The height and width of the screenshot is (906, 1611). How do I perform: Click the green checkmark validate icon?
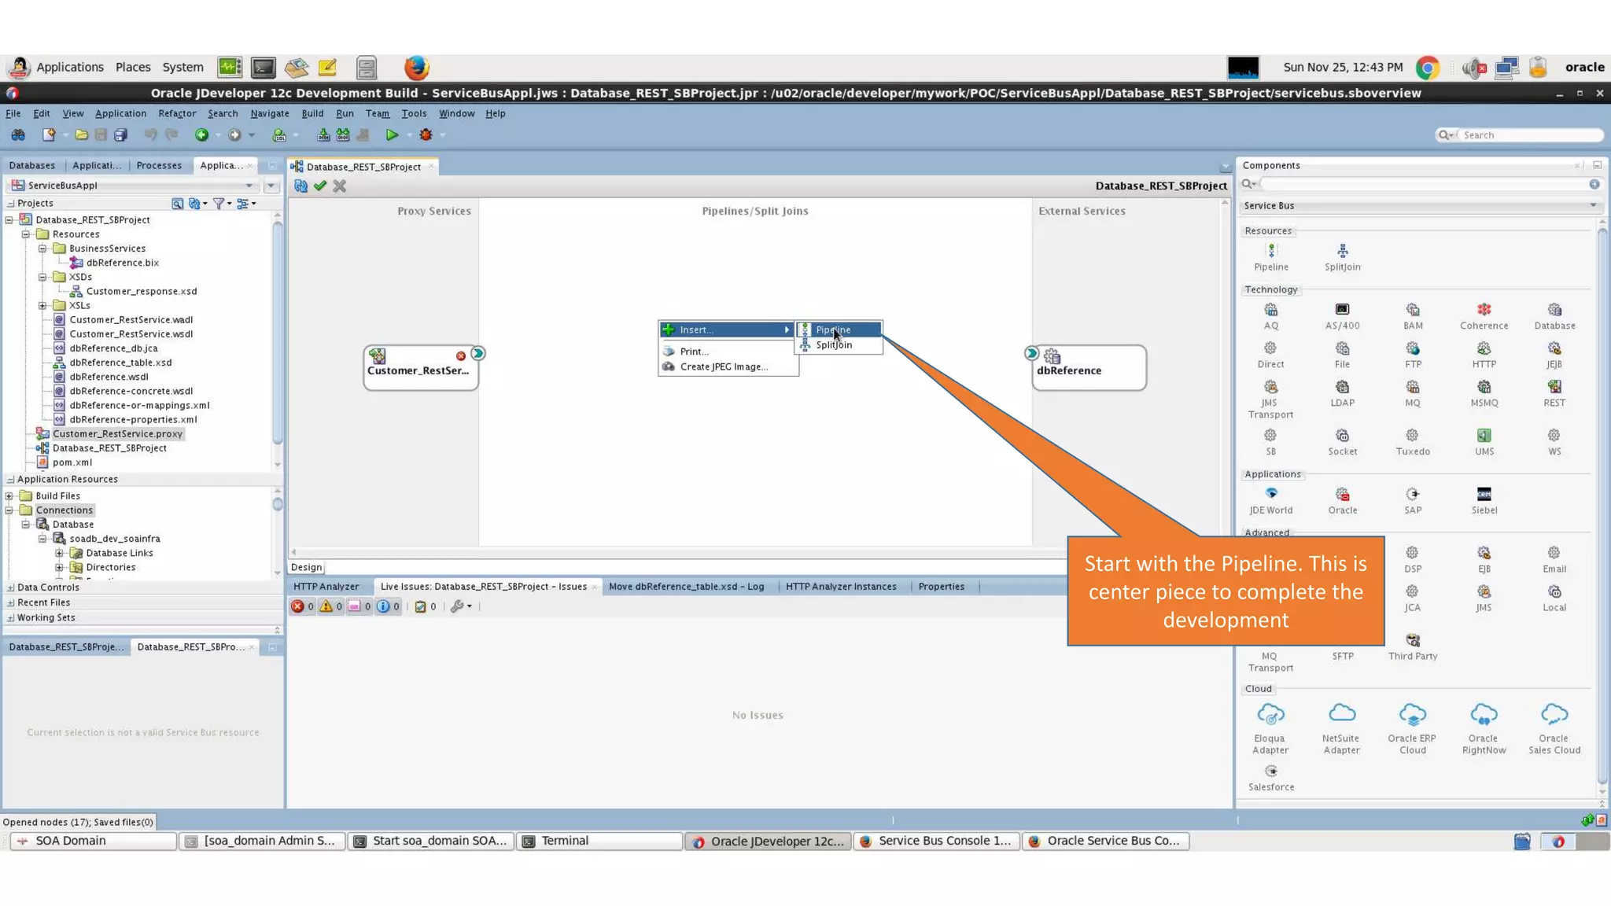(320, 186)
